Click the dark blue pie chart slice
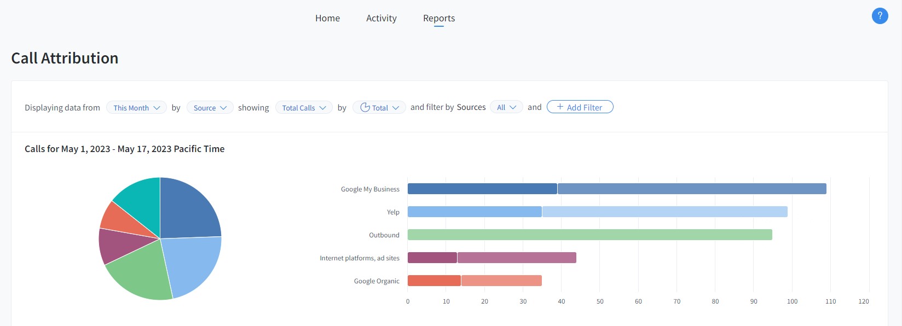Viewport: 902px width, 326px height. click(x=188, y=211)
